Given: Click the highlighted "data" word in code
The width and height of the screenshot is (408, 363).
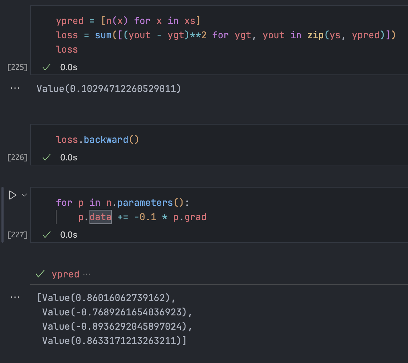Looking at the screenshot, I should [x=101, y=217].
